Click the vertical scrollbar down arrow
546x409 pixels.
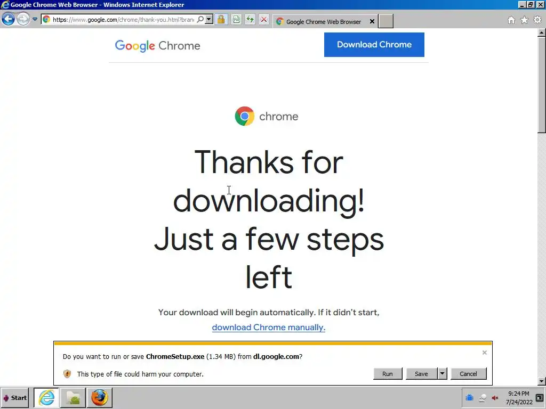(542, 381)
